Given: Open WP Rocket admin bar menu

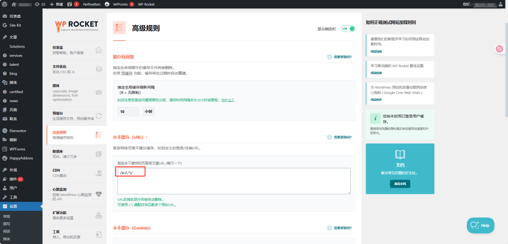Looking at the screenshot, I should [146, 4].
